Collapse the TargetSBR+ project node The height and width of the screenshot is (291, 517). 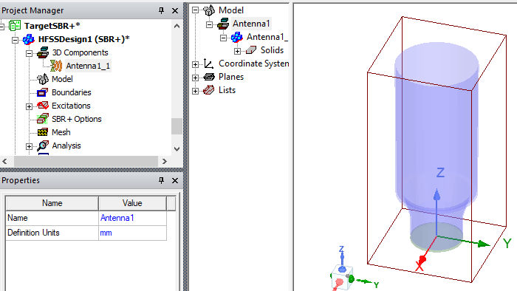(1, 27)
